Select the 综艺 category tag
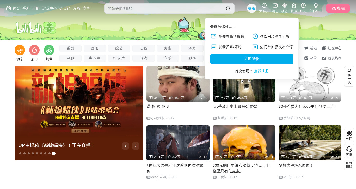The height and width of the screenshot is (189, 356). coord(119,48)
